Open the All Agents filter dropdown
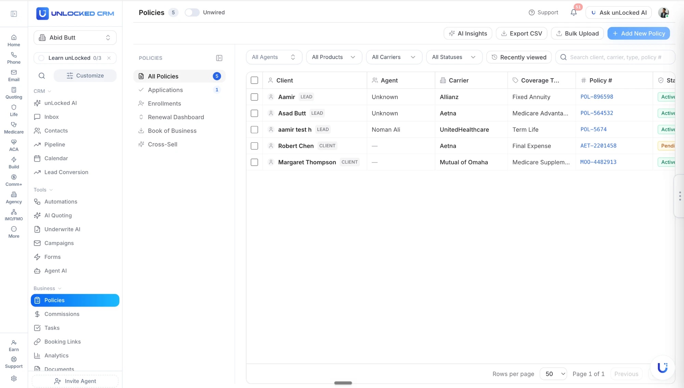Image resolution: width=684 pixels, height=388 pixels. (x=274, y=57)
